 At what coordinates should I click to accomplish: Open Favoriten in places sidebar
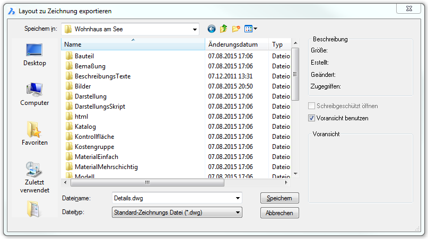[x=34, y=134]
